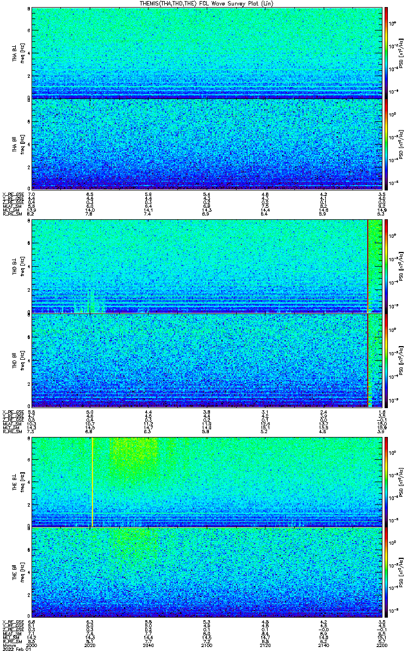This screenshot has width=408, height=653.
Task: Click the R_RE_SM row label under the THA panels
Action: point(11,214)
